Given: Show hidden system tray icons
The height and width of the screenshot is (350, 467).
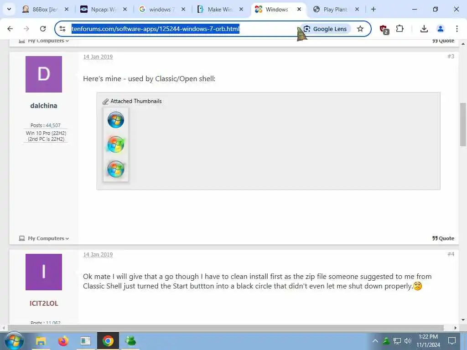Looking at the screenshot, I should (x=375, y=341).
